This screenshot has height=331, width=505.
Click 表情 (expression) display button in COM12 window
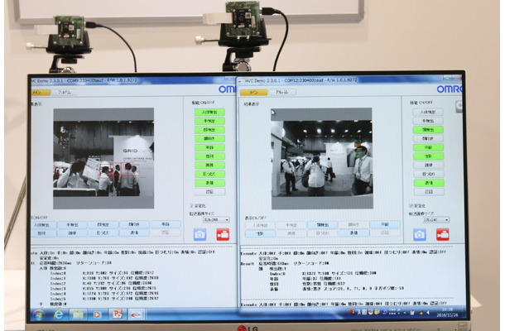354,233
